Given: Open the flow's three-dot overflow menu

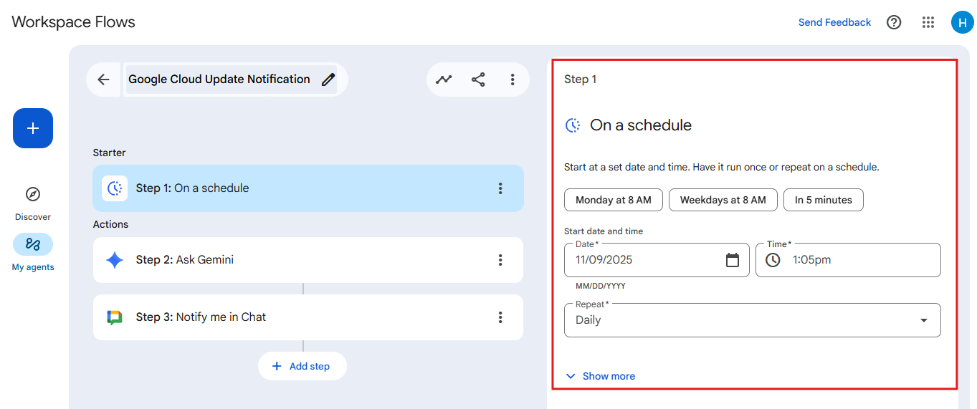Looking at the screenshot, I should (513, 80).
